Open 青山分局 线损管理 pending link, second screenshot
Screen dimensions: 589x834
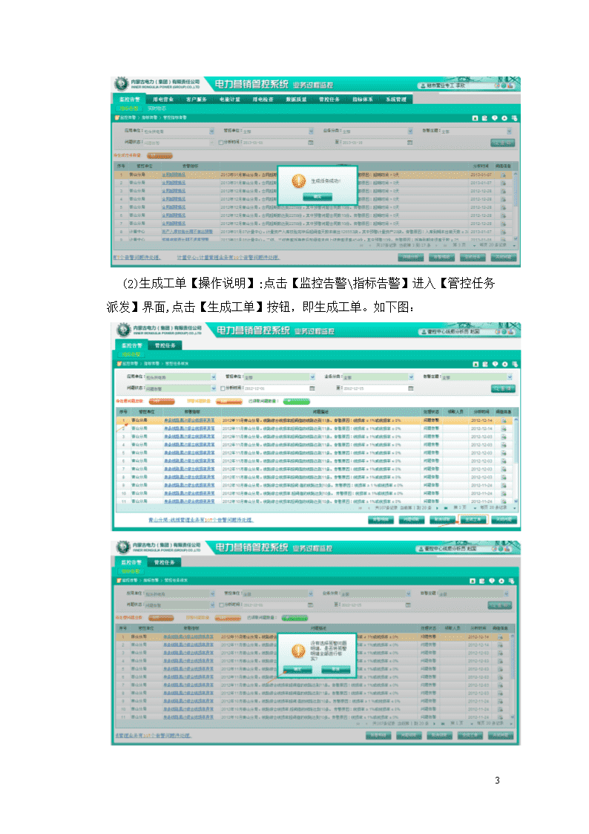coord(201,520)
